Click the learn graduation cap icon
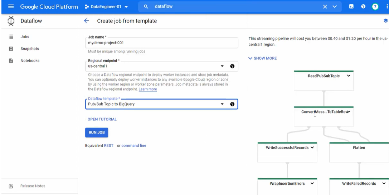This screenshot has width=389, height=195. tap(386, 21)
